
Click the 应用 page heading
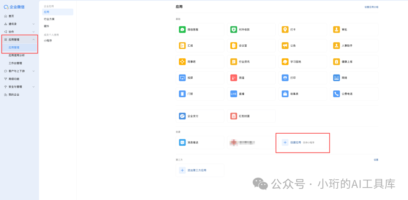(179, 7)
